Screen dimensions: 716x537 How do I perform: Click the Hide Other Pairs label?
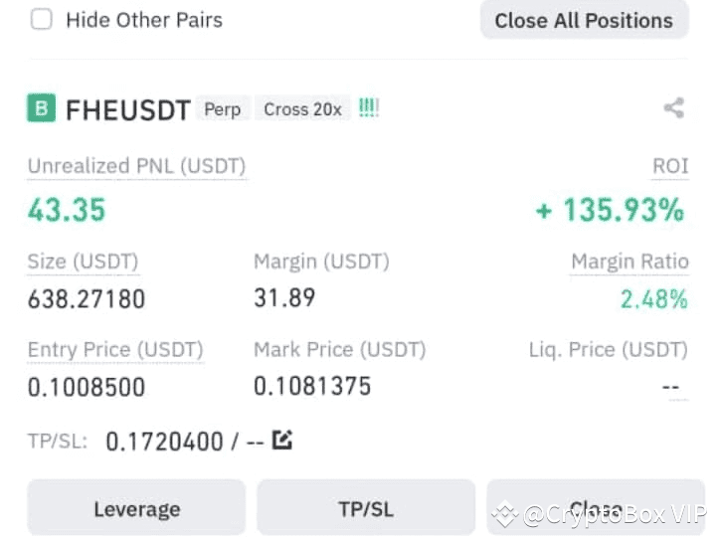click(144, 20)
